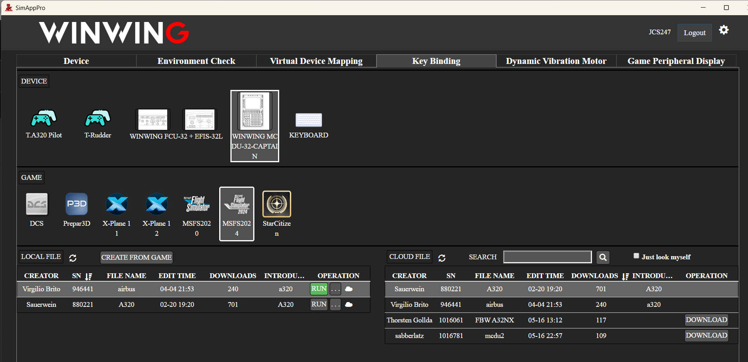Select Sauerwein local file row
The image size is (748, 362).
pyautogui.click(x=194, y=304)
